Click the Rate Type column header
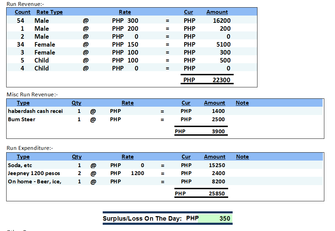This screenshot has height=231, width=335. [x=49, y=12]
